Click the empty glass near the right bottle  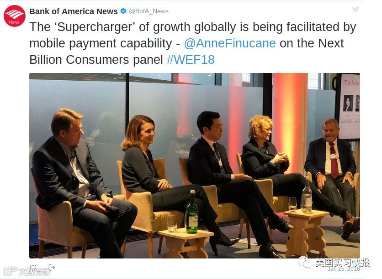[292, 204]
